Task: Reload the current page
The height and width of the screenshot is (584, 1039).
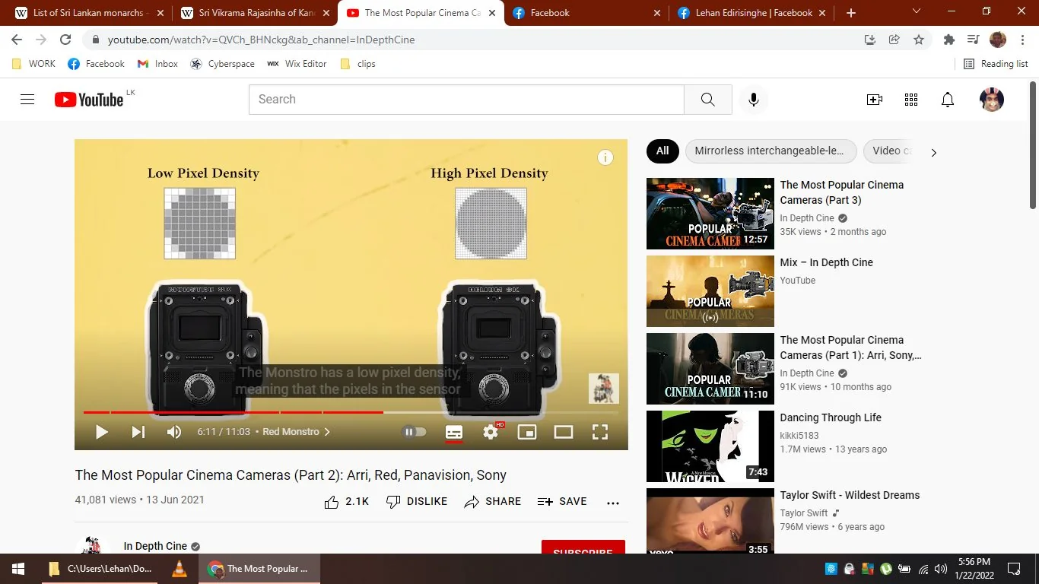Action: pyautogui.click(x=65, y=40)
